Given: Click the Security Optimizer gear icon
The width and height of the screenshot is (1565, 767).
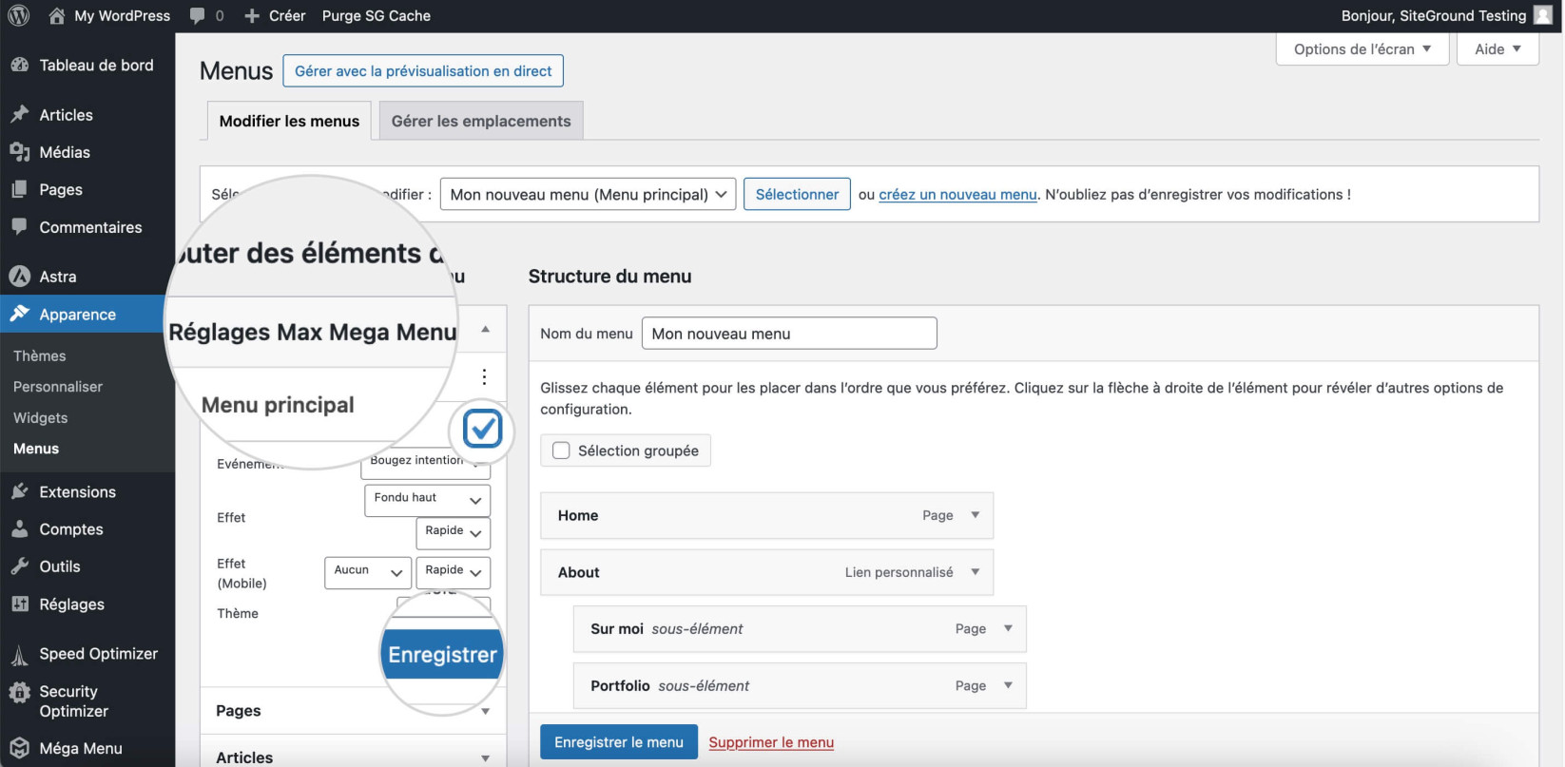Looking at the screenshot, I should [x=19, y=692].
